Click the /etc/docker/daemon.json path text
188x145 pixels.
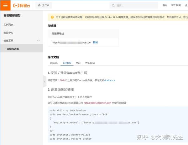pos(97,103)
